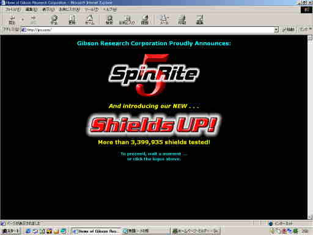The height and width of the screenshot is (235, 313).
Task: Click the SpinRite 5 logo
Action: [153, 75]
